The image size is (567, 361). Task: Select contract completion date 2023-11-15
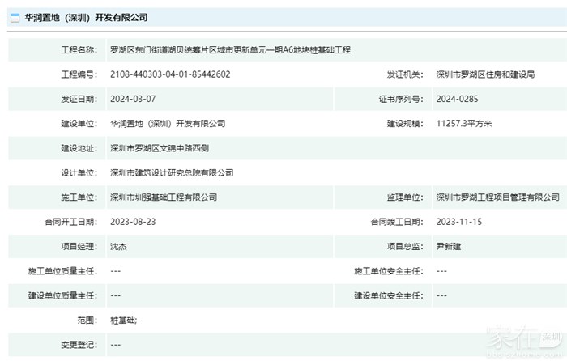tap(458, 222)
